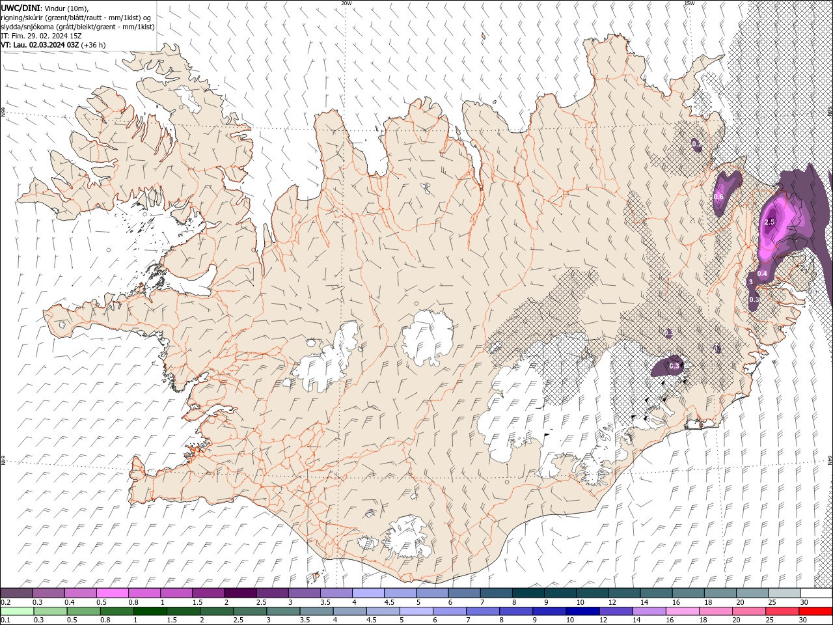Click the dark plum 0.2 swatch in upper legend

[16, 593]
